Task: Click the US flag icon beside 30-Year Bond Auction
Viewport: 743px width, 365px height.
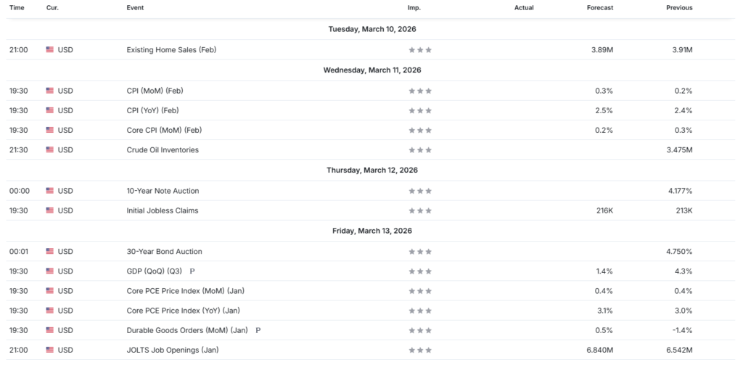Action: [50, 252]
